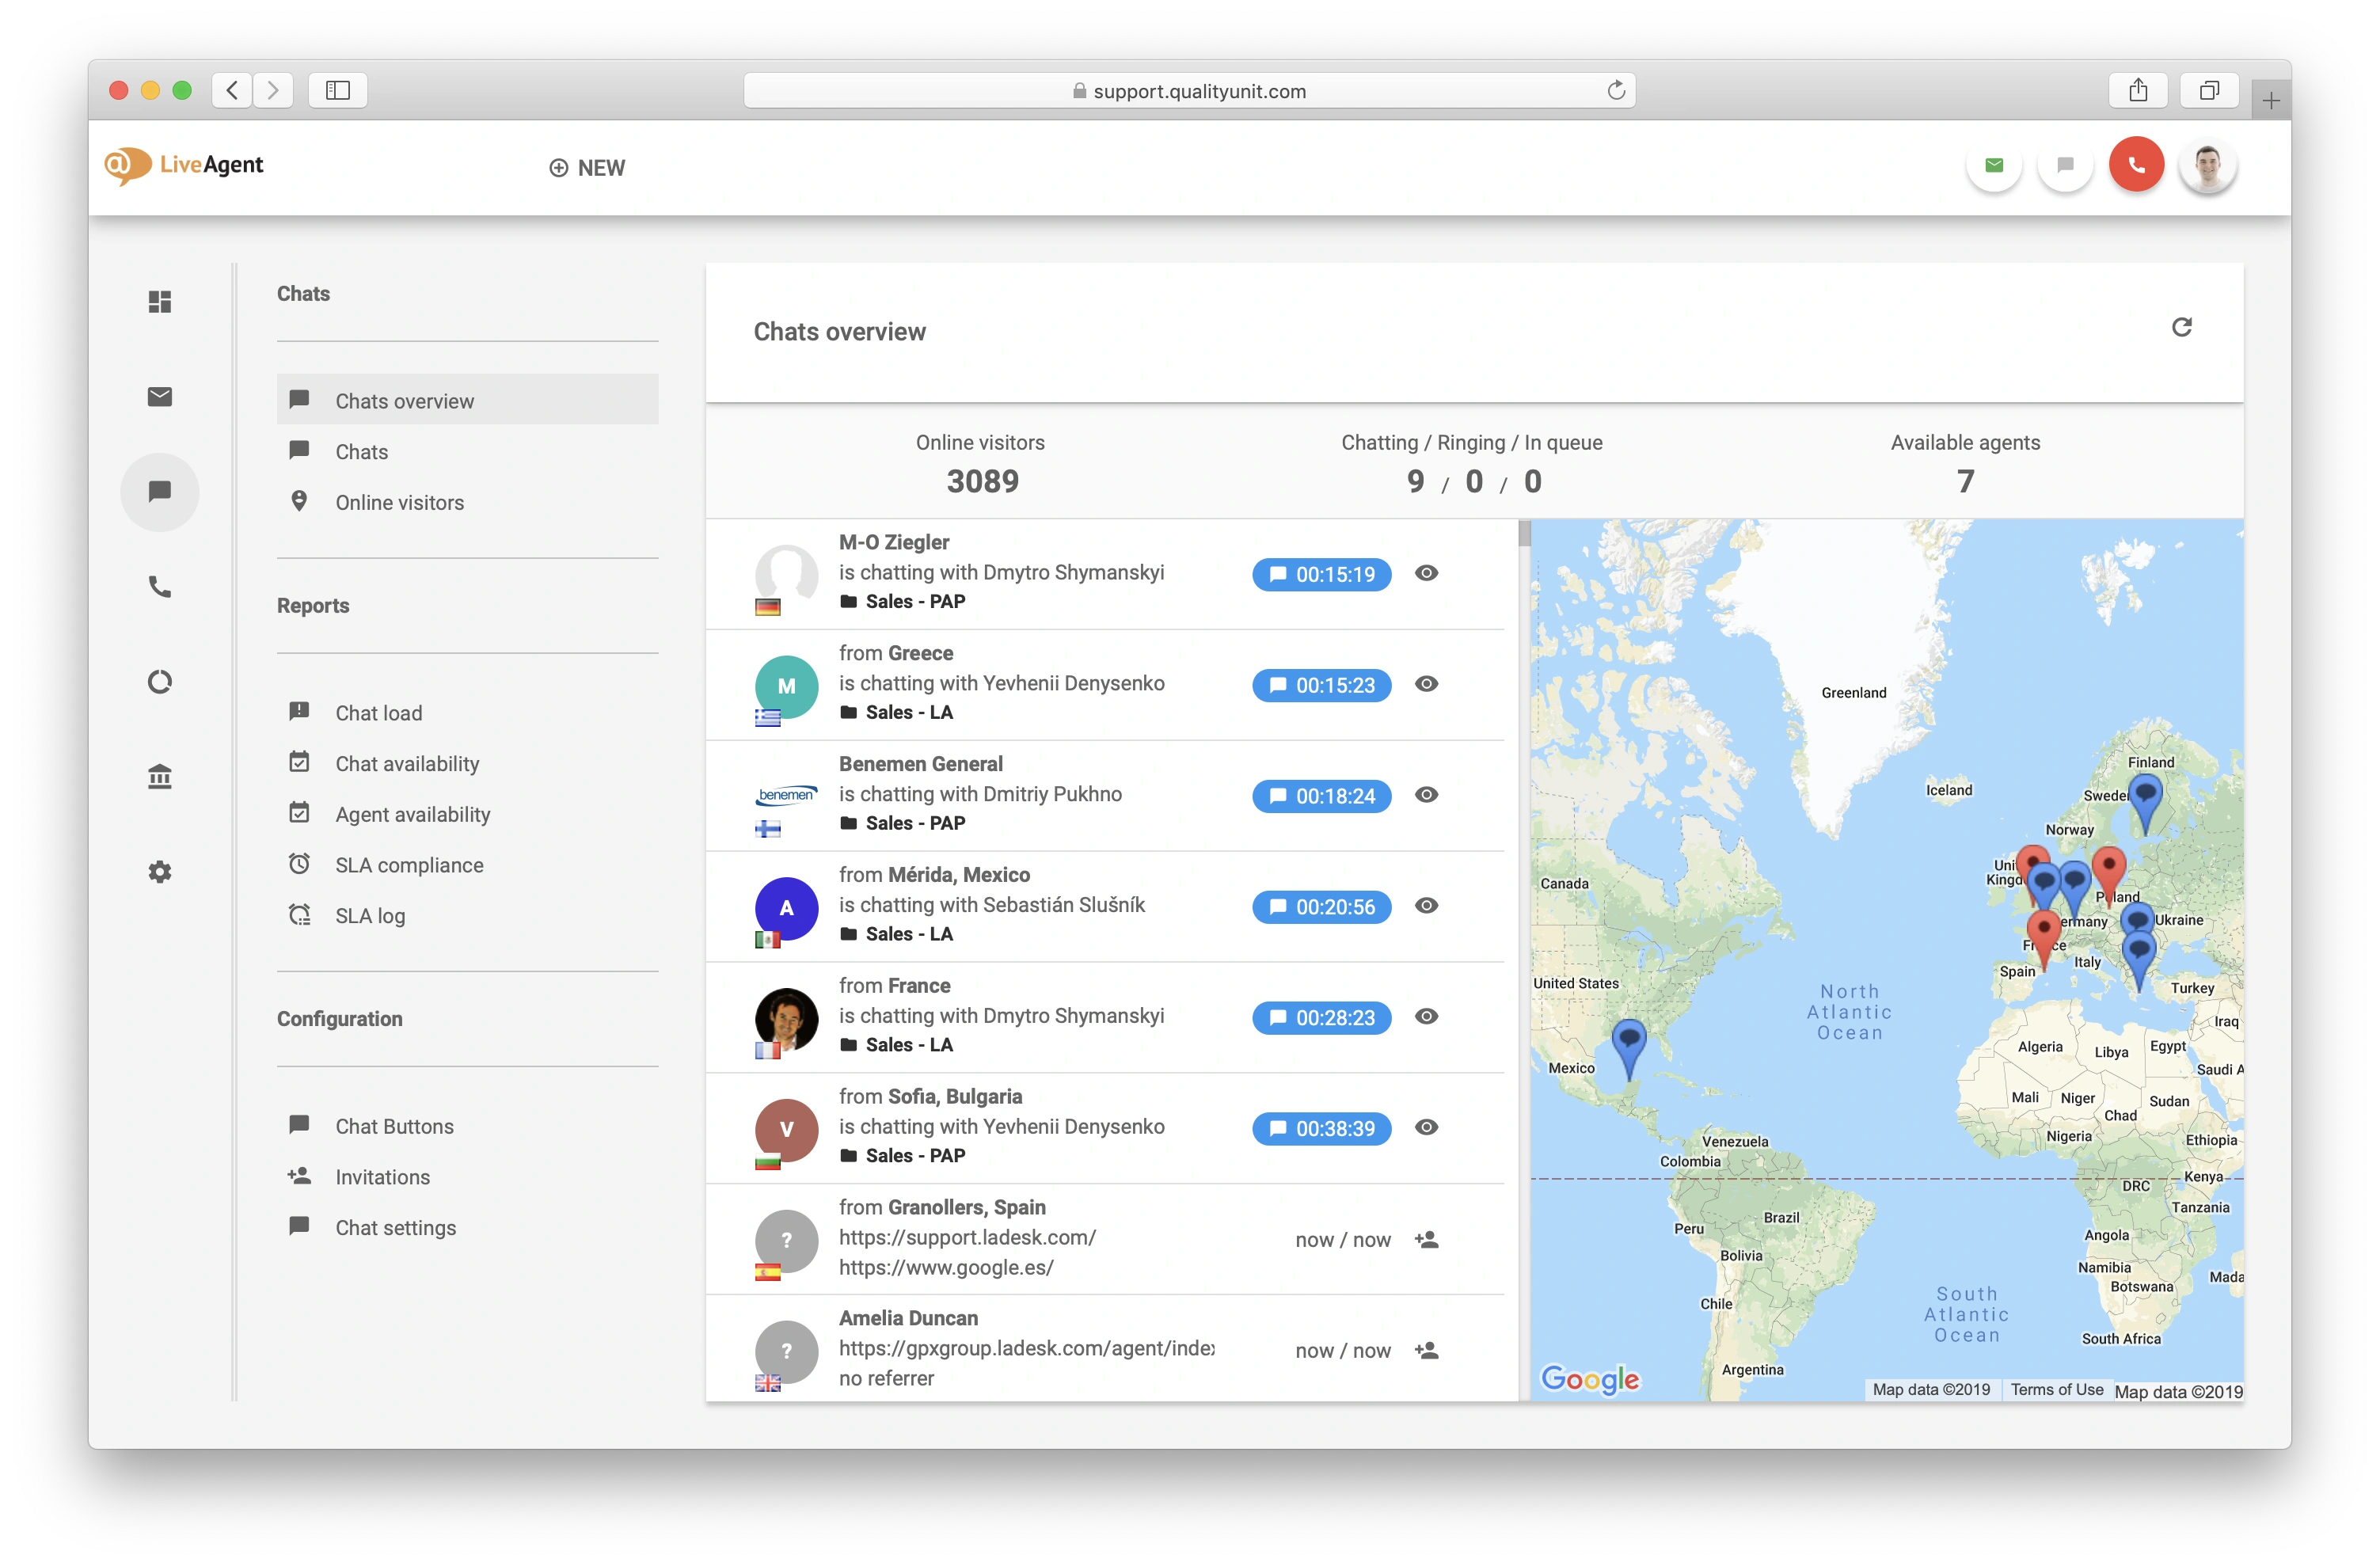Select the Chats bubble icon in sidebar

tap(160, 491)
